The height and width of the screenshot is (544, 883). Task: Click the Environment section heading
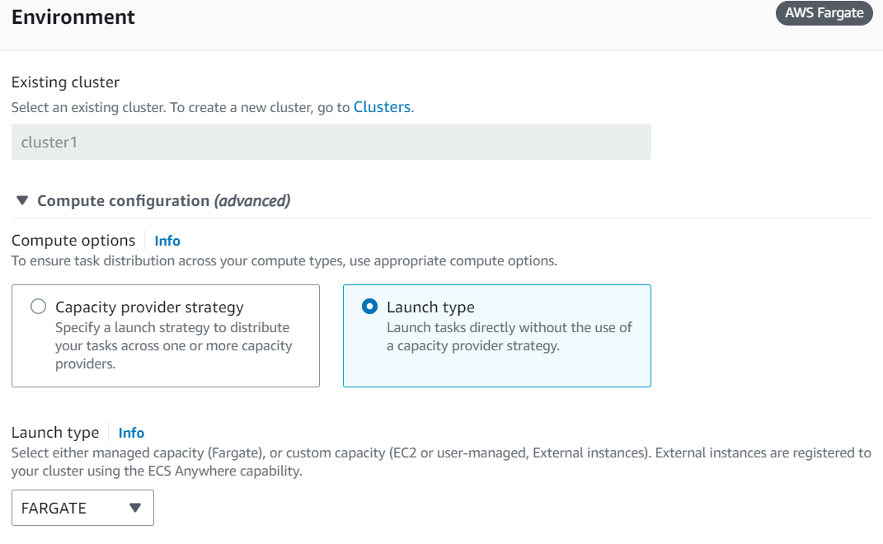point(73,17)
